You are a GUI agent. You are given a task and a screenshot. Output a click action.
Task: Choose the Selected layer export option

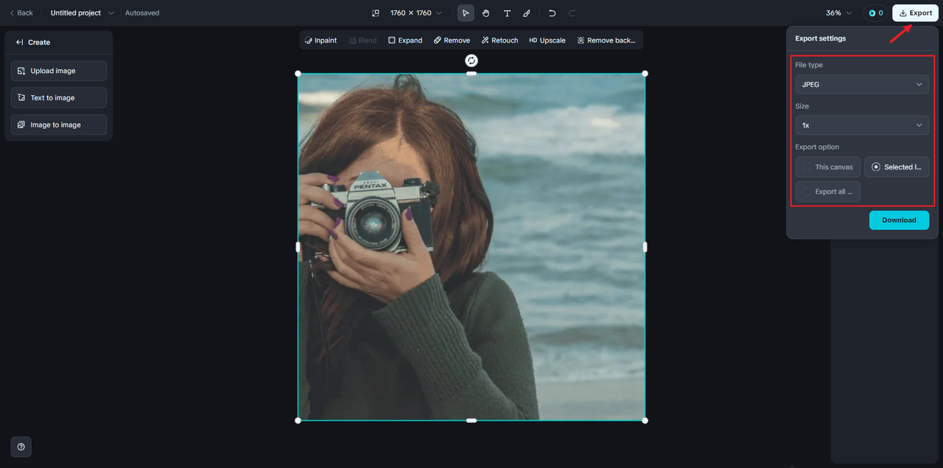896,167
